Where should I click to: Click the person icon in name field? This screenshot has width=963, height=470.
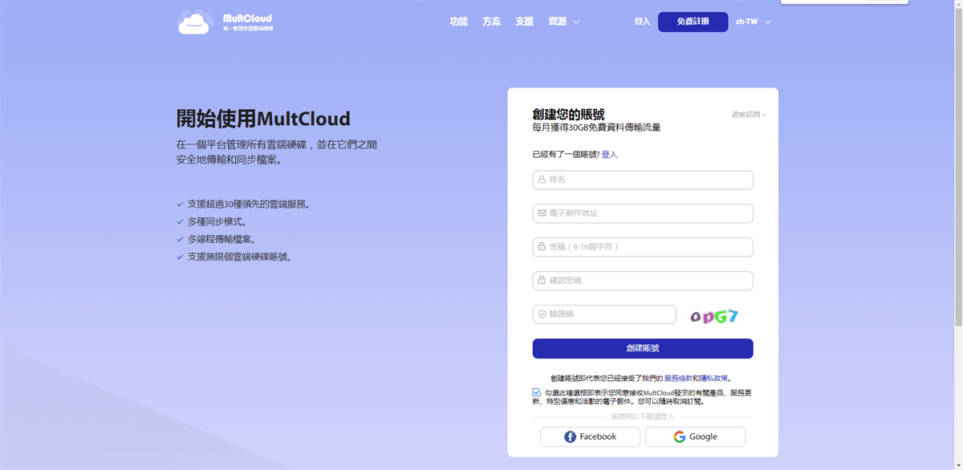pos(542,180)
